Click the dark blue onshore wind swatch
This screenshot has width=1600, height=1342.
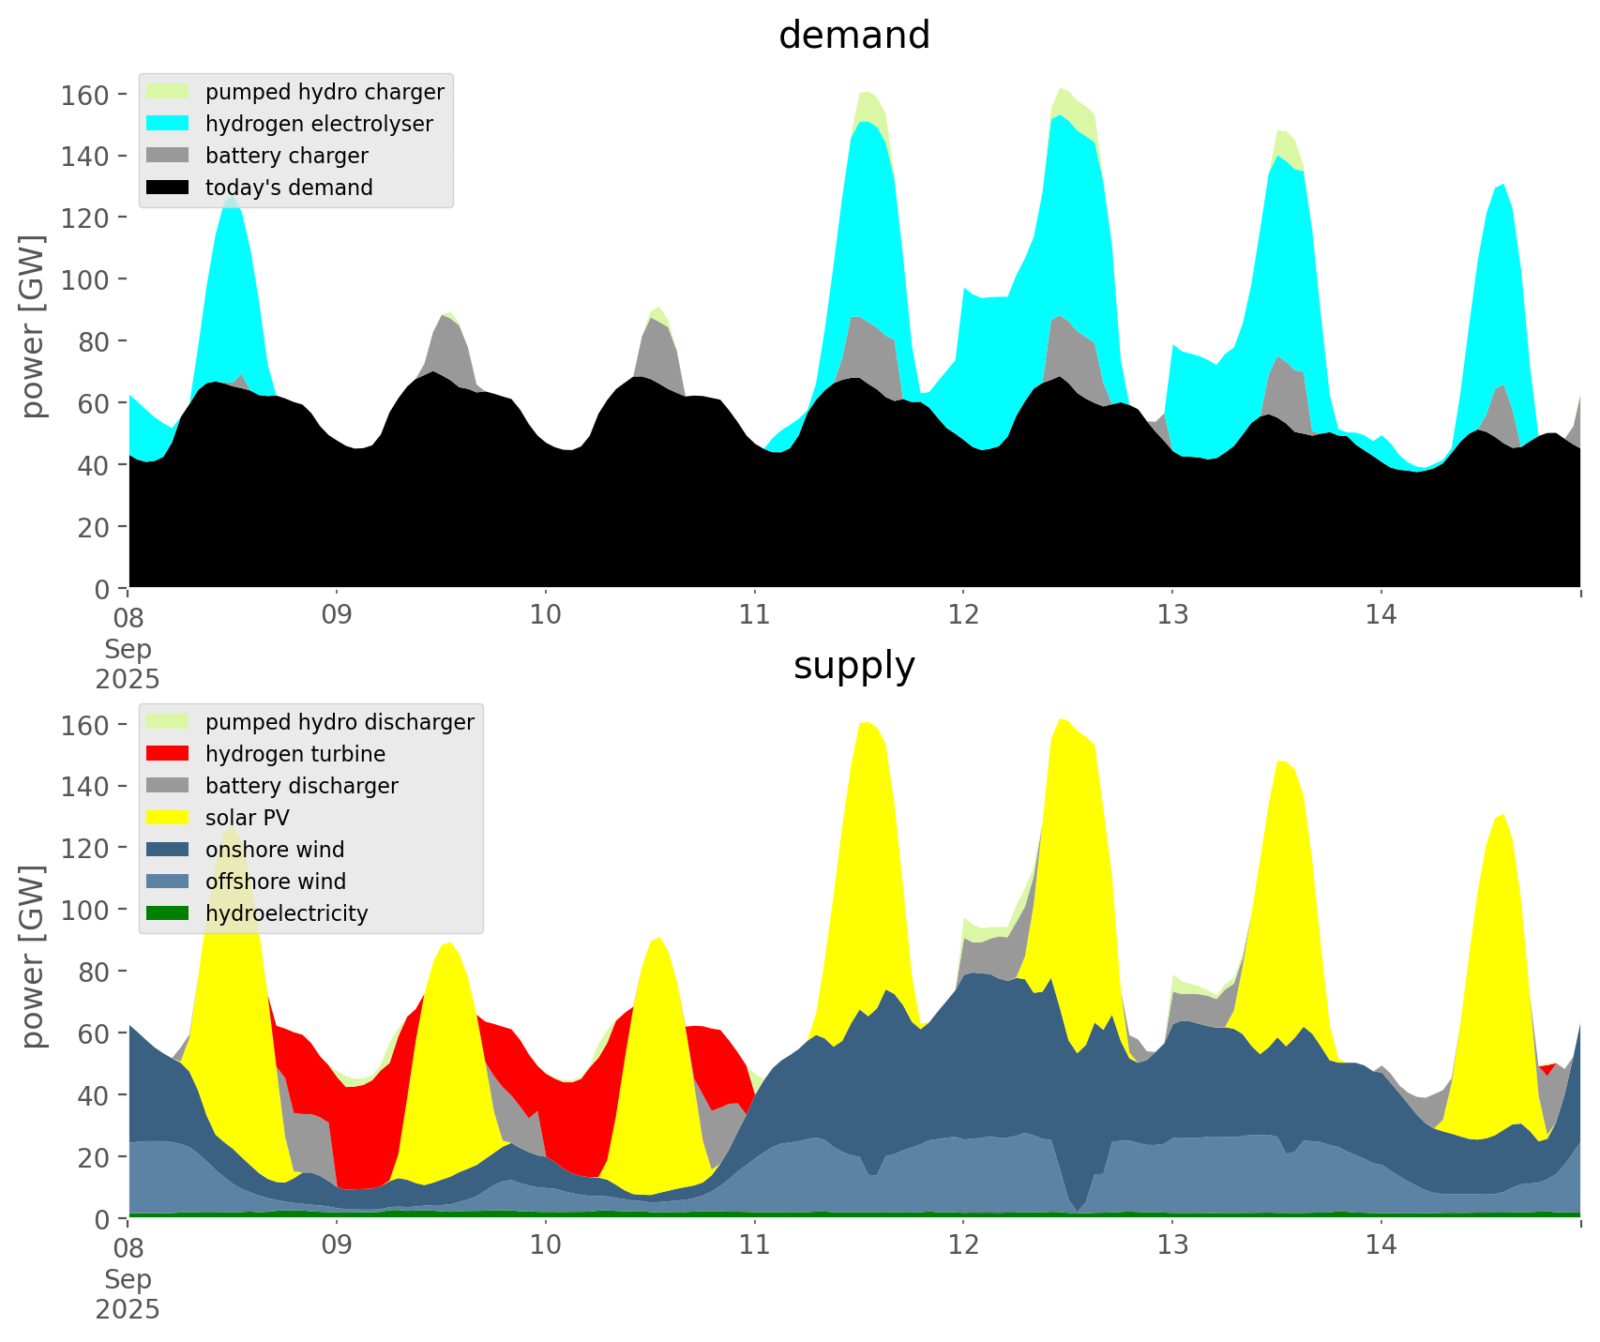coord(168,850)
